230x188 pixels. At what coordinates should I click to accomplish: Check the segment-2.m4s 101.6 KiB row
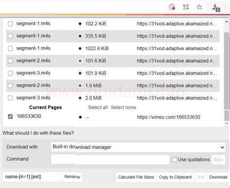(x=10, y=61)
